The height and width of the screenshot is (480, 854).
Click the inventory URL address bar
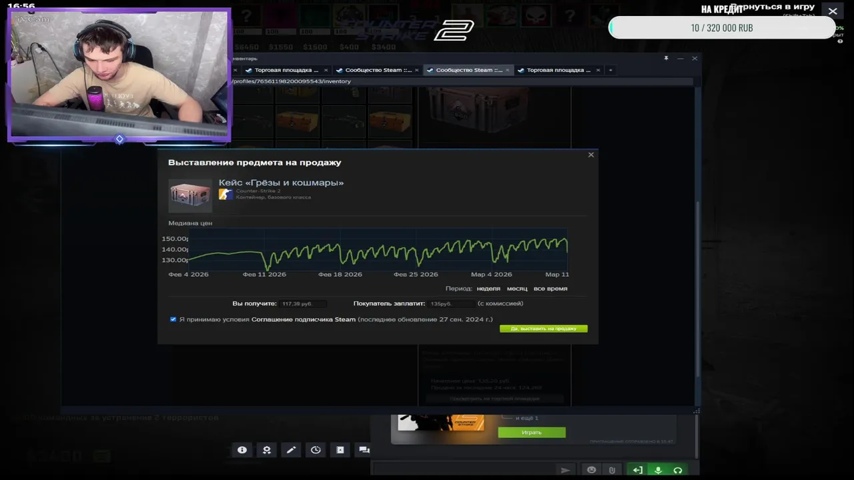point(462,81)
